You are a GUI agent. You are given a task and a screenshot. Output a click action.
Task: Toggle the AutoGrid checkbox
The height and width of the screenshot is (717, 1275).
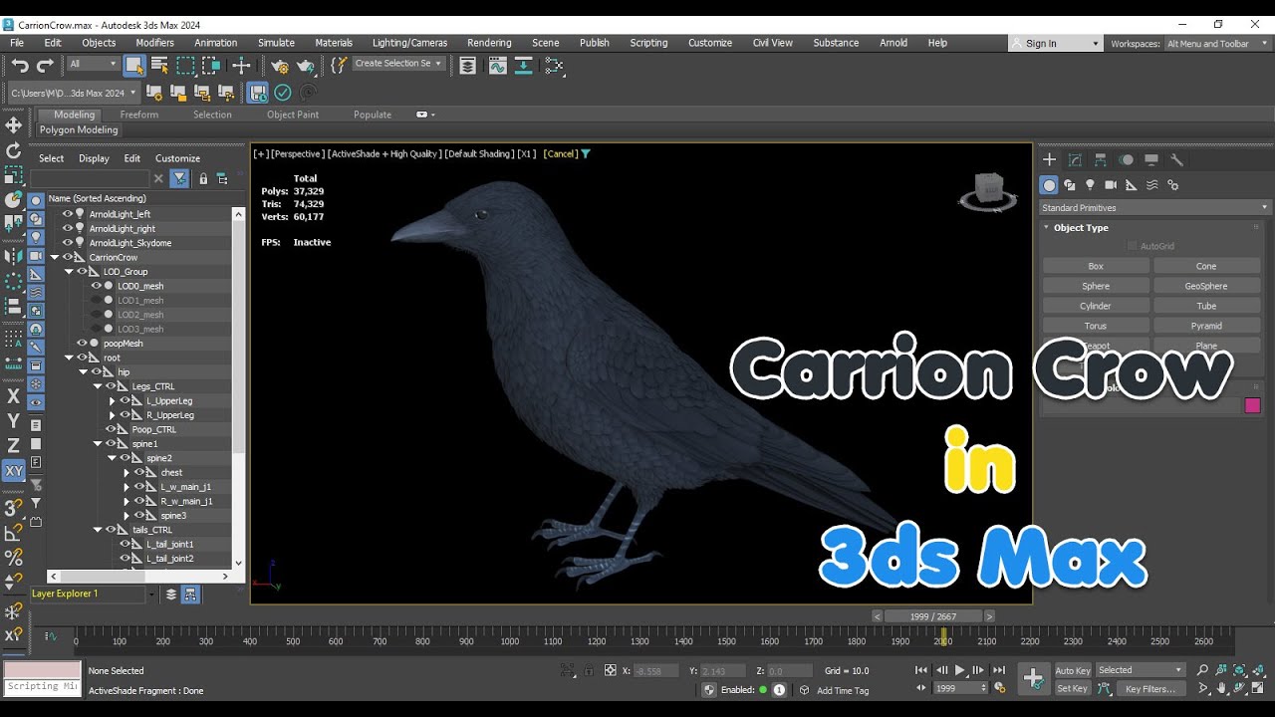pos(1132,246)
